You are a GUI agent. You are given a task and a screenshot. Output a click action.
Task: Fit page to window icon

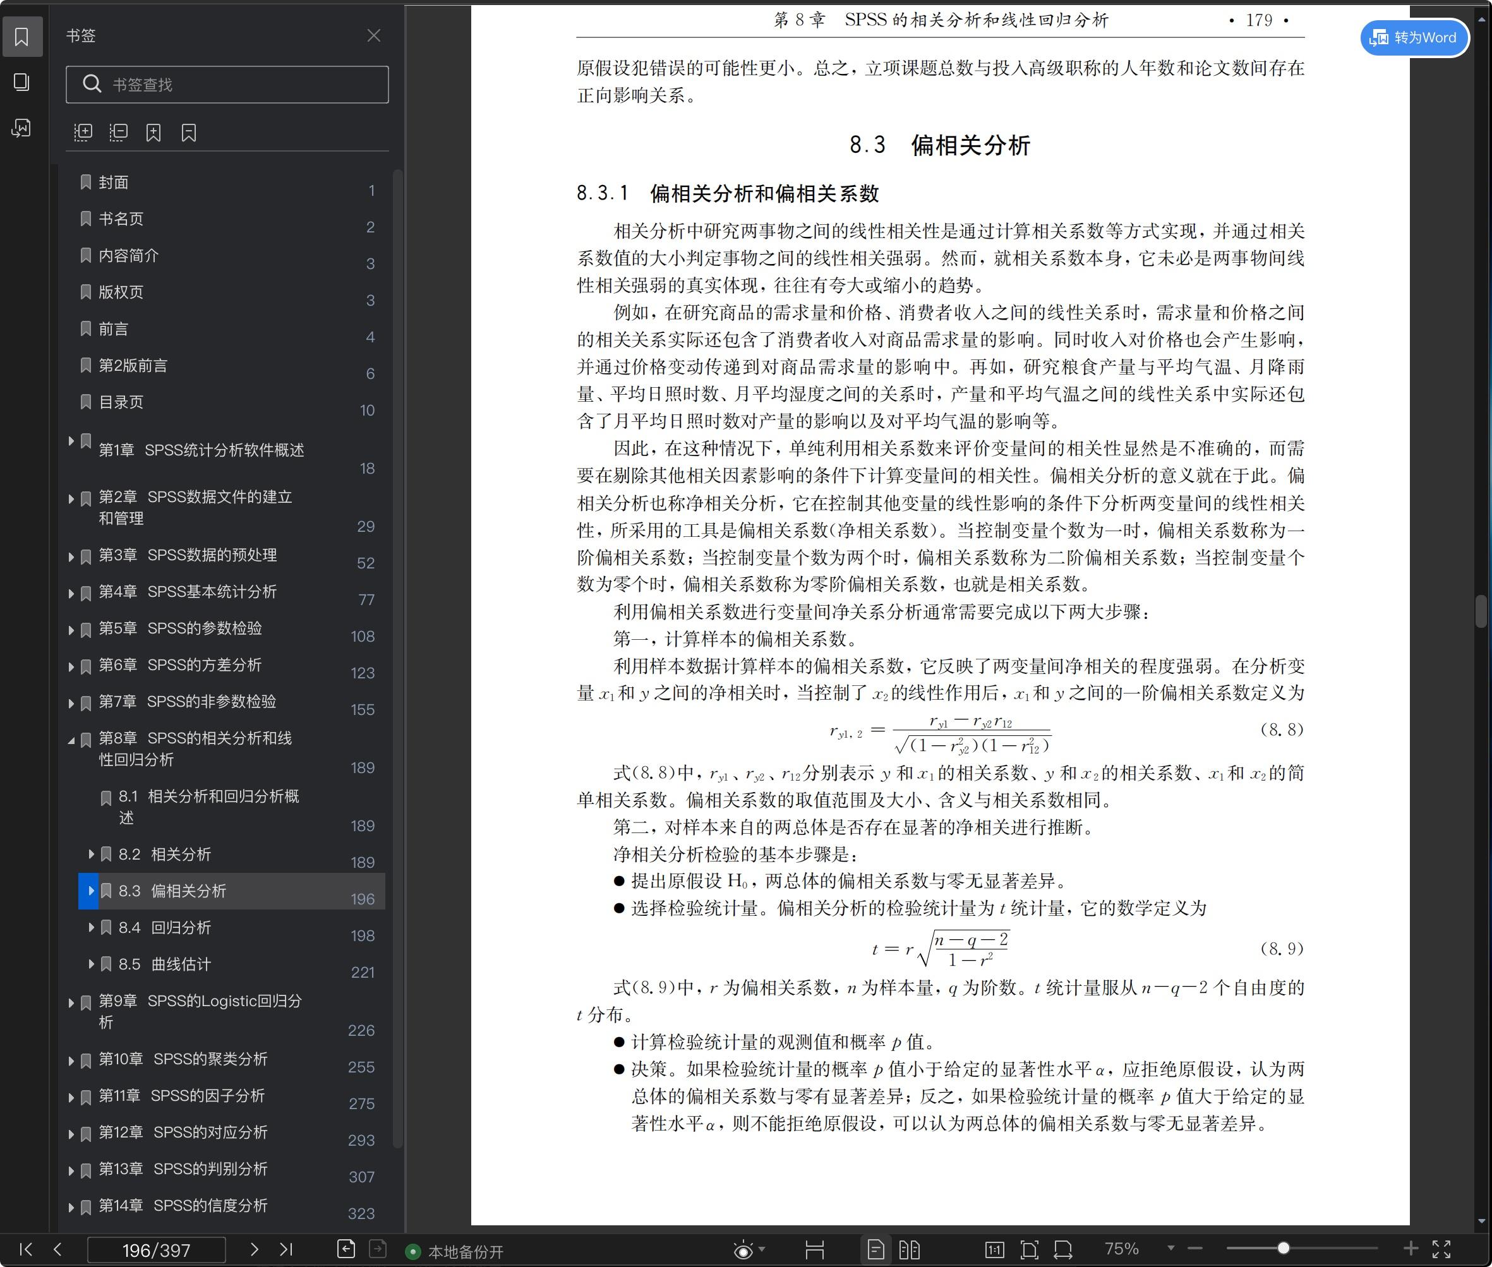click(x=1030, y=1250)
